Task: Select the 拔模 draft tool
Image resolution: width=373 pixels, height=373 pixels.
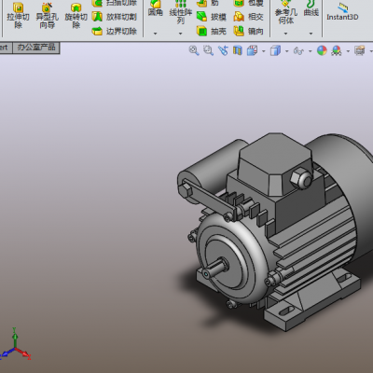Action: click(212, 17)
